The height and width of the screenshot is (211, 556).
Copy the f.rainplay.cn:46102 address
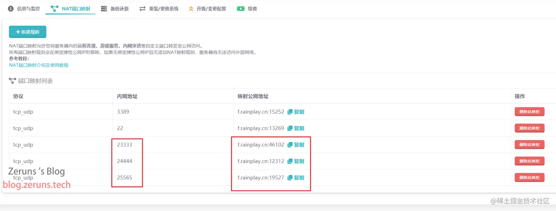pyautogui.click(x=296, y=145)
